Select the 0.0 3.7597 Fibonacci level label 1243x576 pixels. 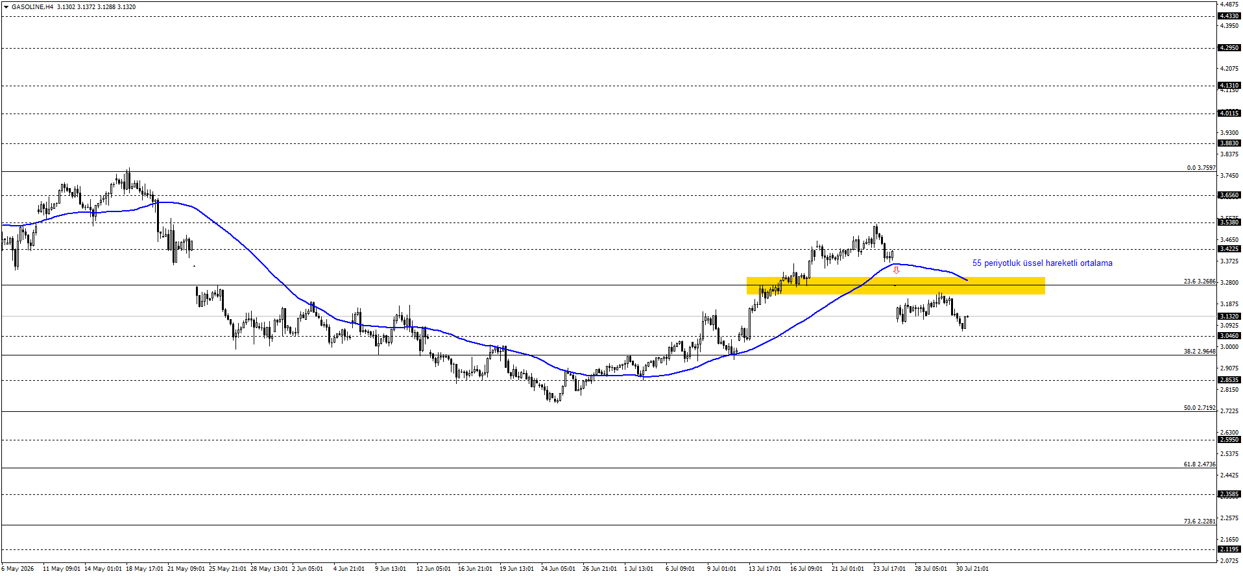[x=1201, y=168]
